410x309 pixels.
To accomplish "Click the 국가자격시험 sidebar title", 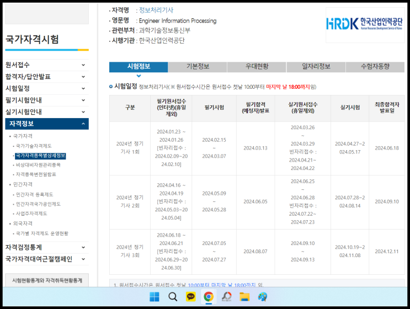I will point(32,40).
